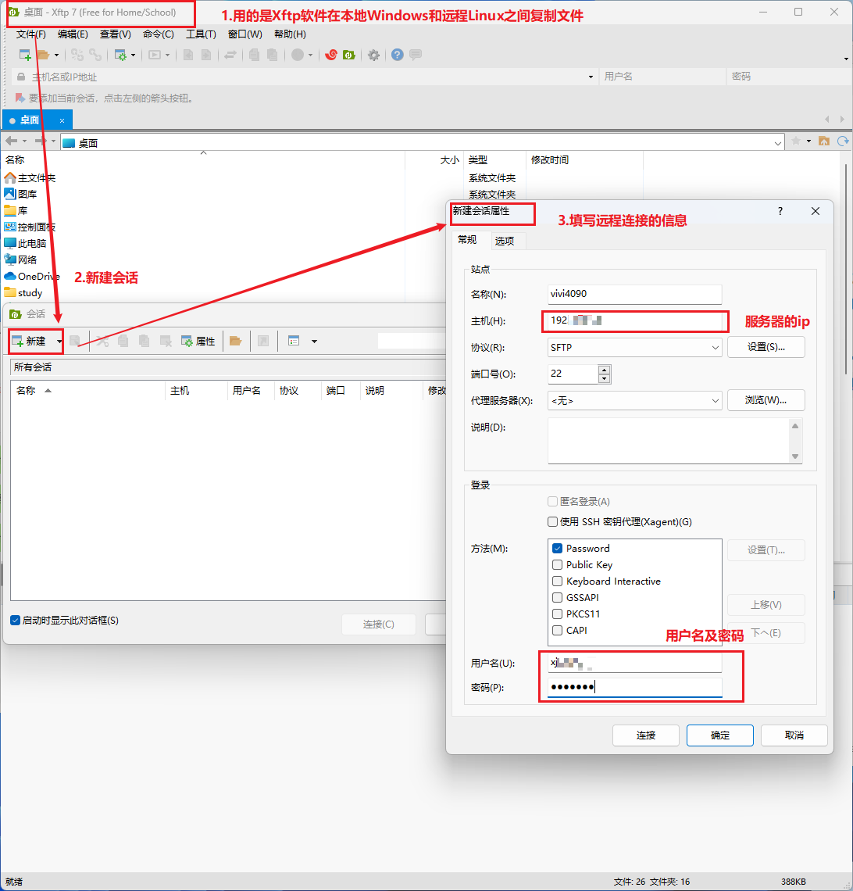Screen dimensions: 853x891
Task: Enable the CAPI checkbox
Action: pyautogui.click(x=557, y=630)
